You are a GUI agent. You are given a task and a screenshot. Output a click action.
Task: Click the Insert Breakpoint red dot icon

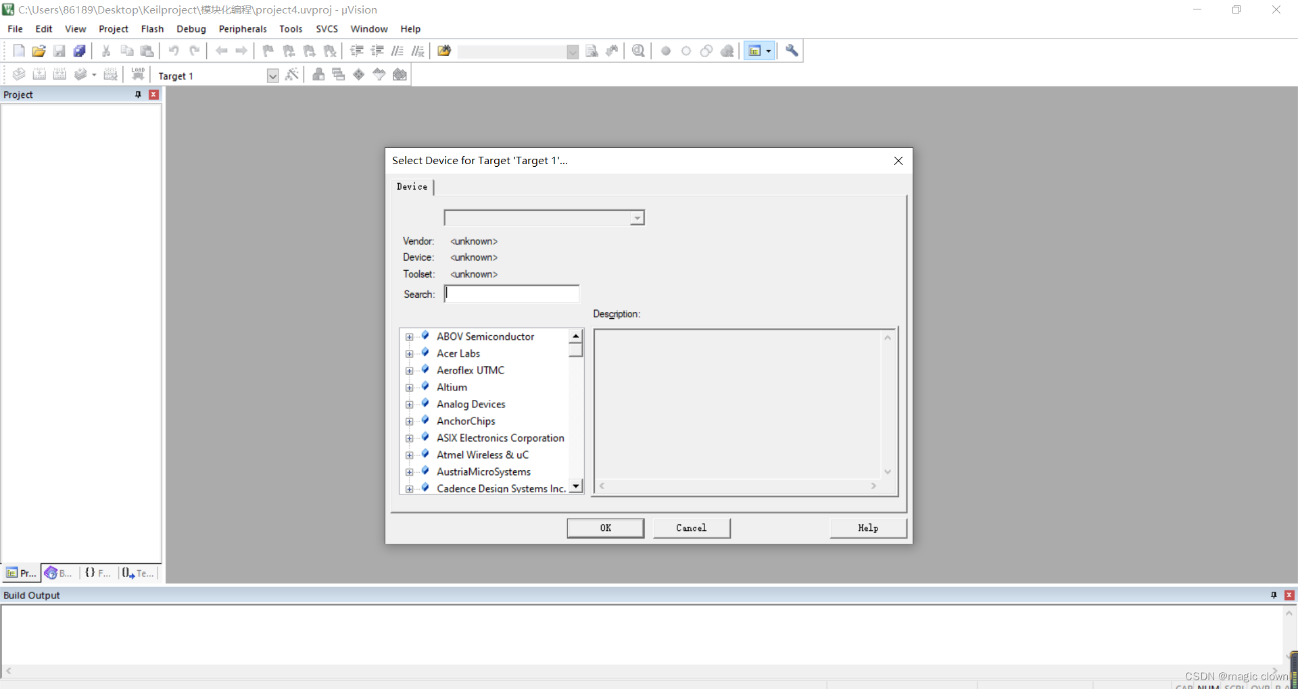(666, 51)
